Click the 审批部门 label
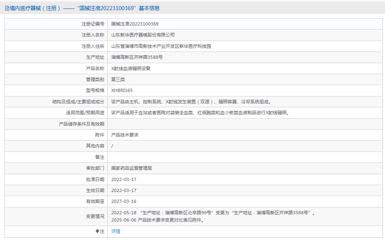This screenshot has width=385, height=241. point(95,168)
